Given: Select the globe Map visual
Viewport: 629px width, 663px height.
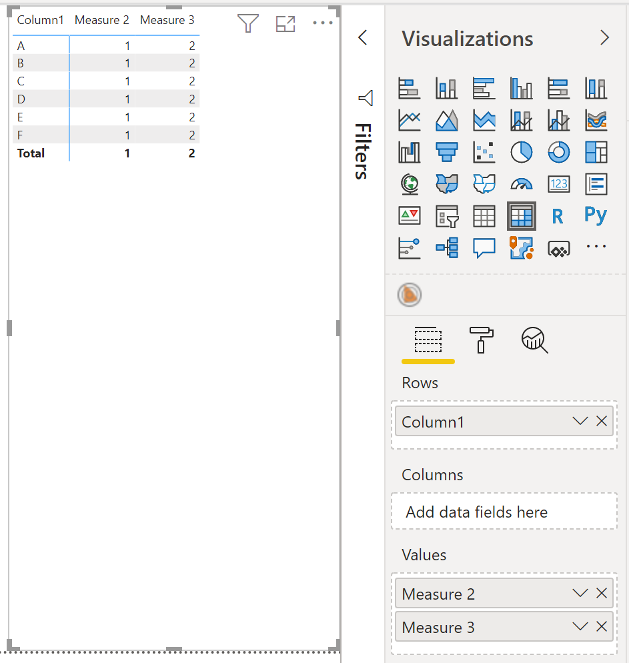Looking at the screenshot, I should coord(409,184).
